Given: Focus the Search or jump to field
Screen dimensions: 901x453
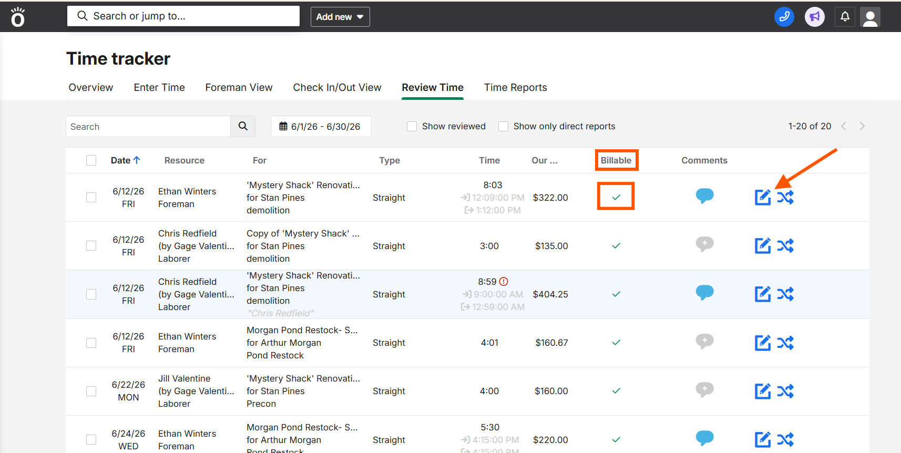Looking at the screenshot, I should point(183,16).
